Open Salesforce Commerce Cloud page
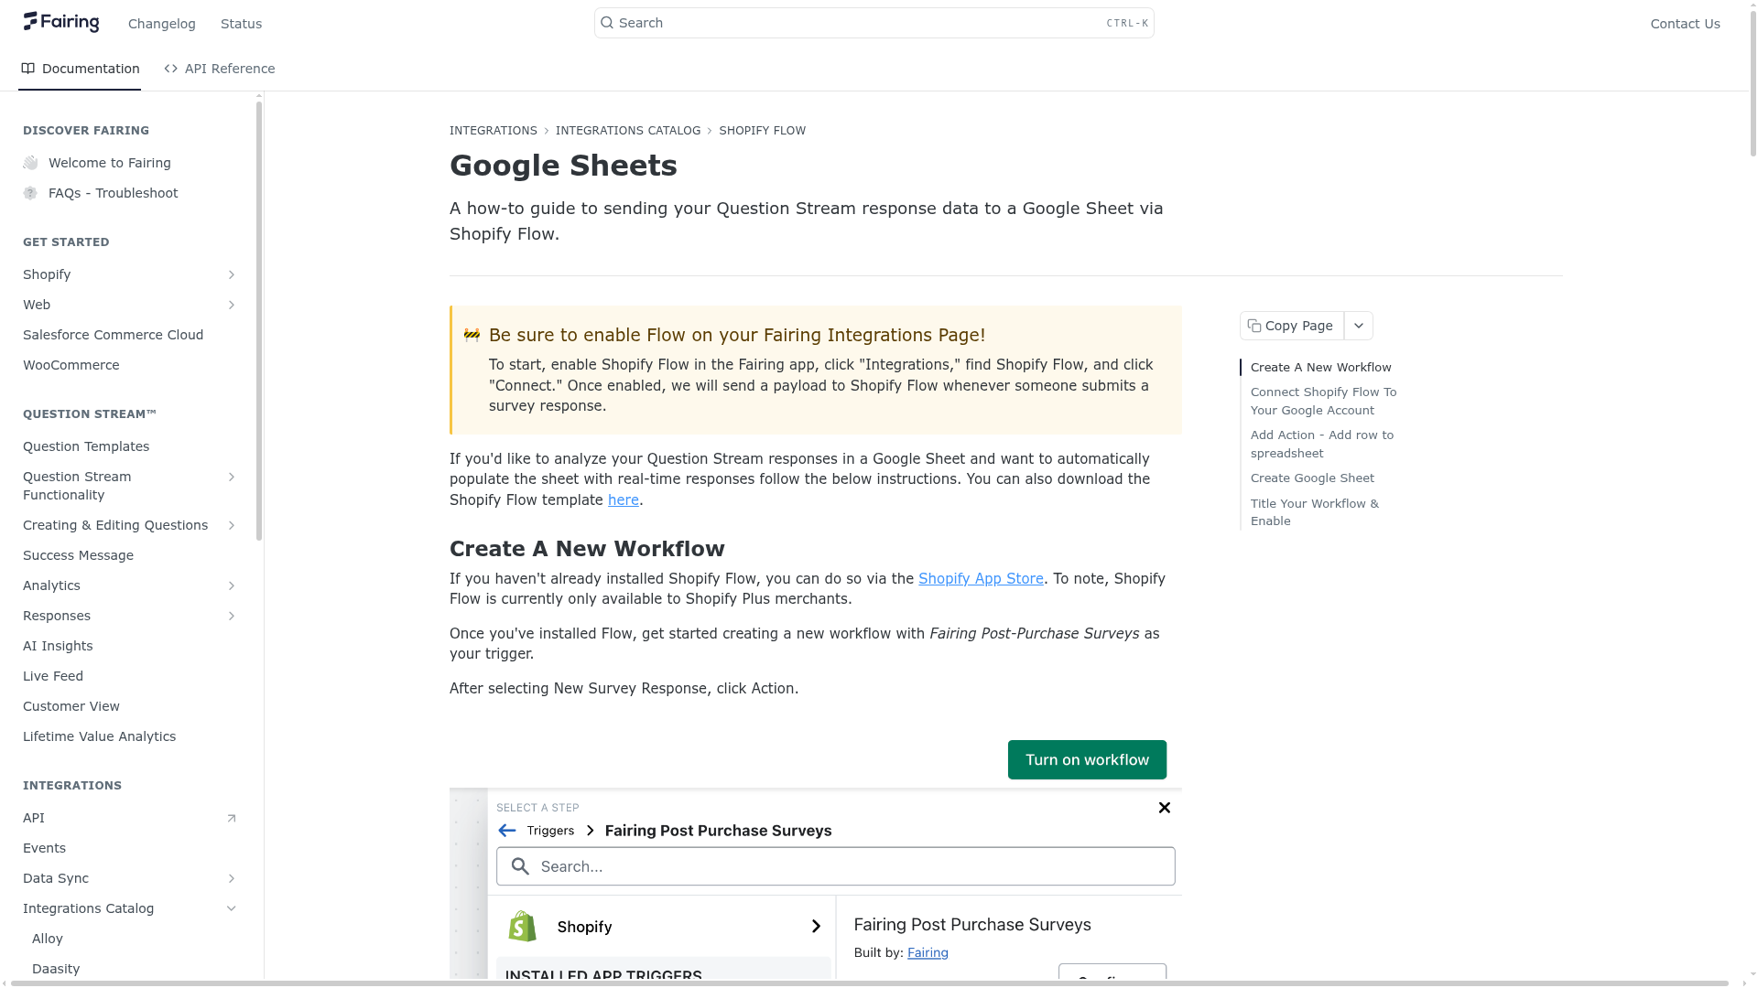This screenshot has height=988, width=1758. point(114,335)
